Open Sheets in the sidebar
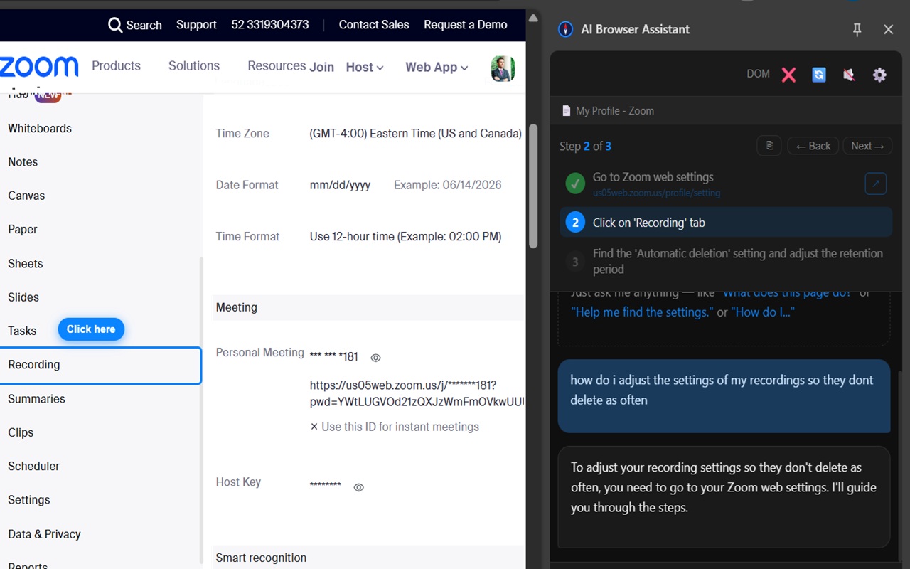 26,264
